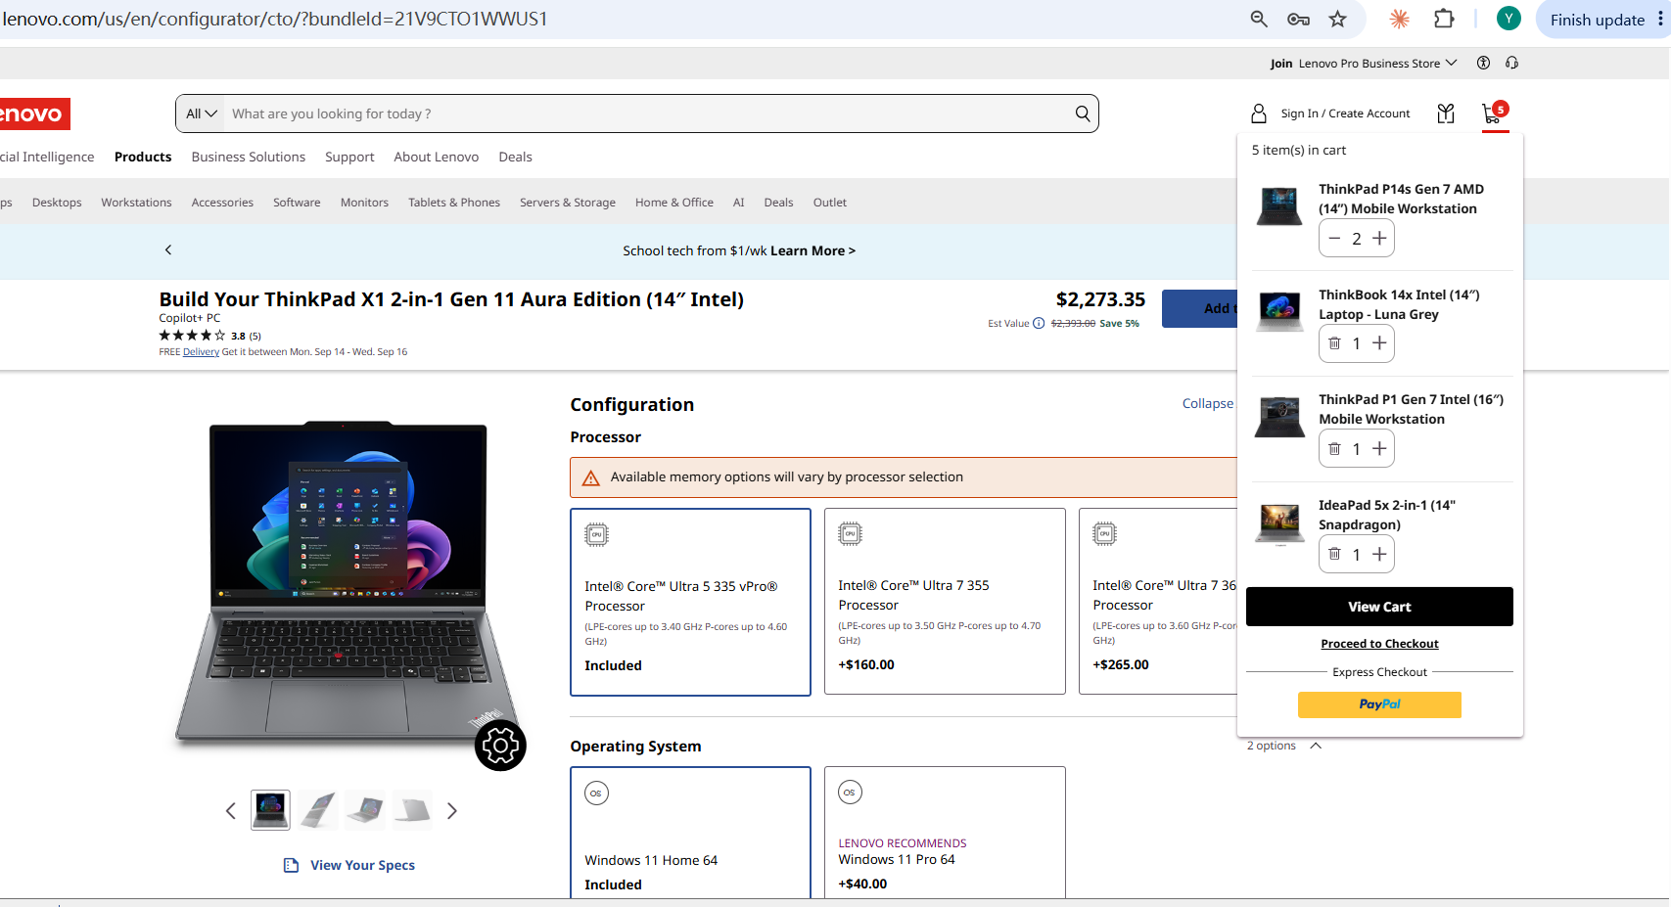Click the Finish update button
Image resolution: width=1671 pixels, height=907 pixels.
click(x=1597, y=20)
